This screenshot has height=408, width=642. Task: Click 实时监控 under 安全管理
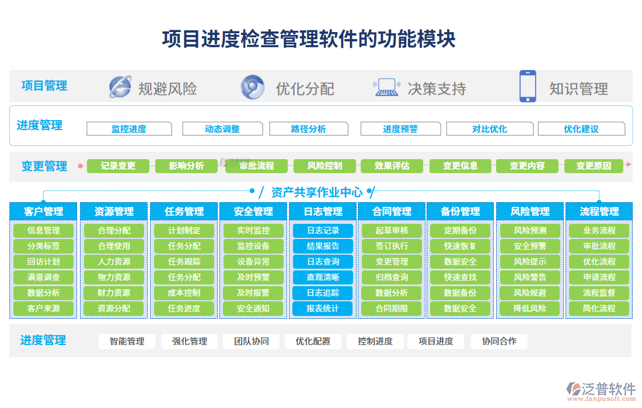pos(254,231)
